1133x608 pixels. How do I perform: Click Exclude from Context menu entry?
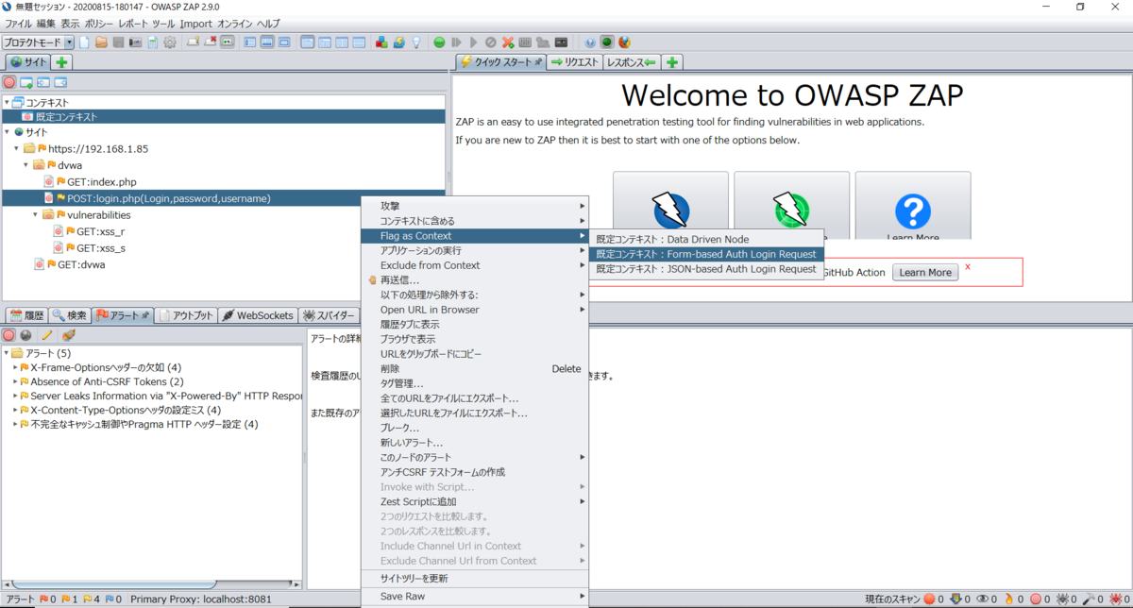point(475,265)
